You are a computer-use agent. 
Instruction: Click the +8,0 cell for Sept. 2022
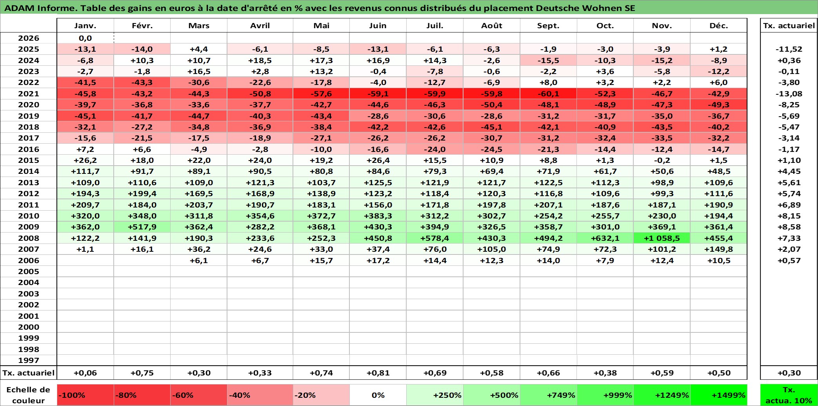[x=548, y=82]
